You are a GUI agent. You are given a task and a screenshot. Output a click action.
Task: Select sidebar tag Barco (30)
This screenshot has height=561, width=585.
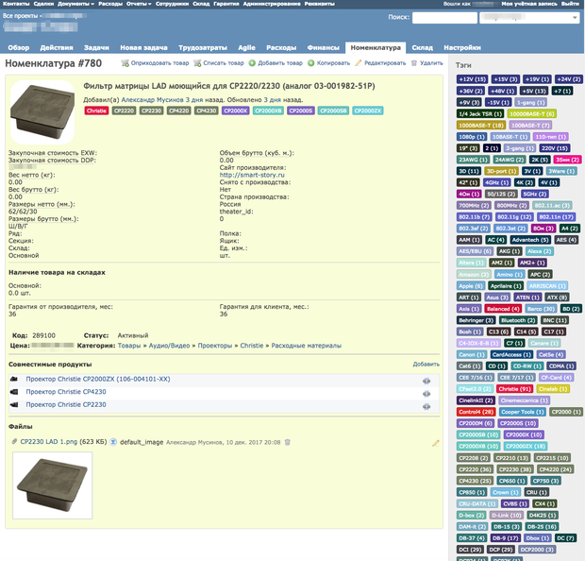[x=541, y=309]
